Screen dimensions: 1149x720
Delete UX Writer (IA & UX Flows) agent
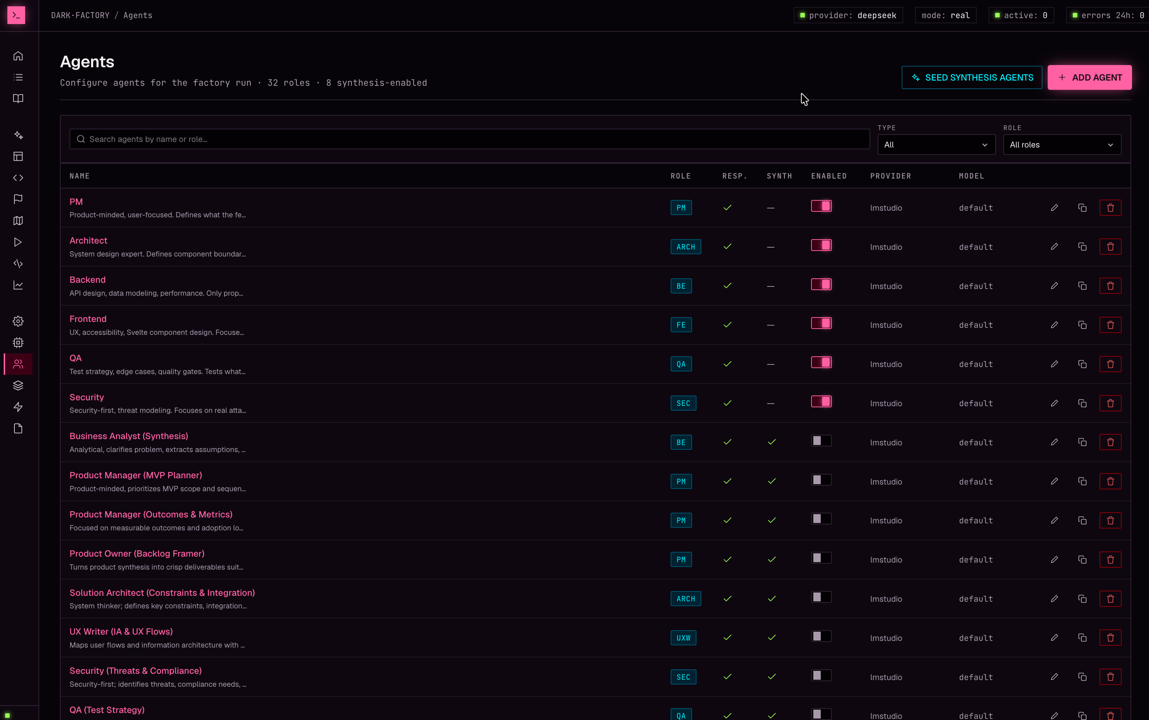tap(1110, 638)
